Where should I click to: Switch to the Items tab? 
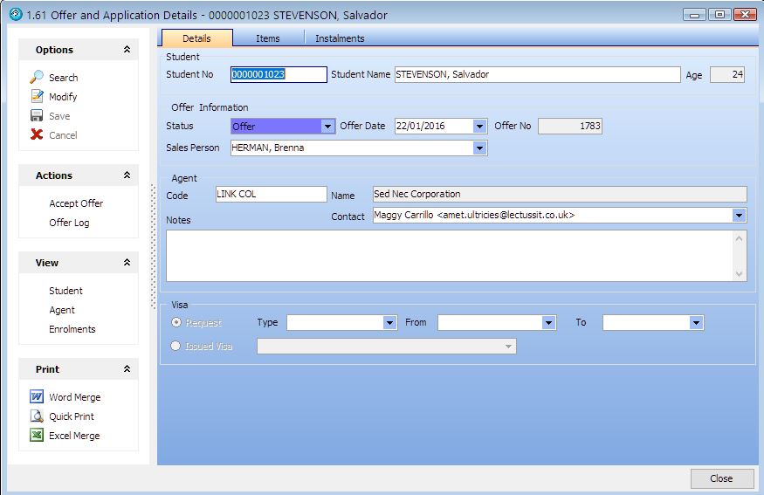click(268, 38)
